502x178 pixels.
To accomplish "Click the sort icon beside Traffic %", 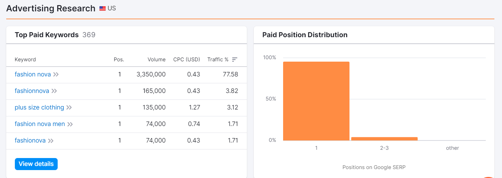I will point(235,60).
